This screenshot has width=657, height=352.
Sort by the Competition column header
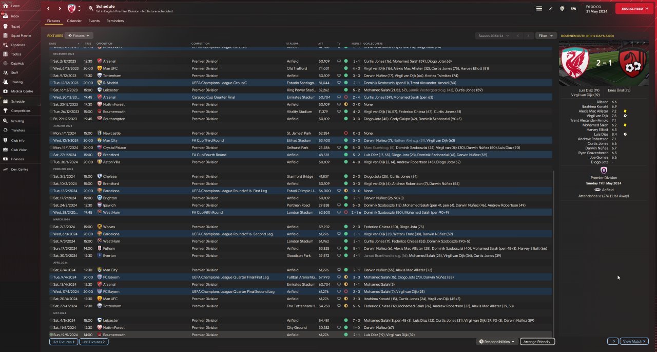(200, 44)
